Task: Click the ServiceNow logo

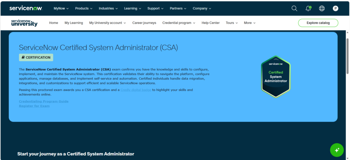Action: (26, 8)
